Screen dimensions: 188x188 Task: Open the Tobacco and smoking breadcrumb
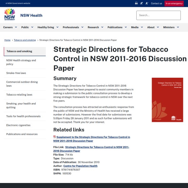click(25, 40)
